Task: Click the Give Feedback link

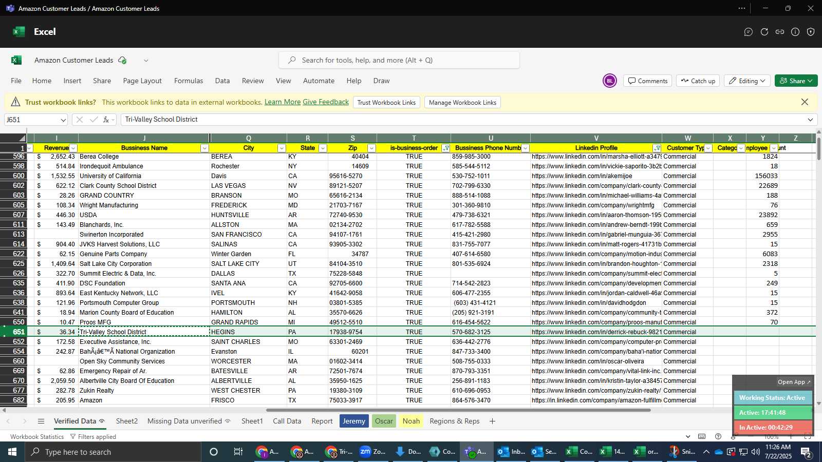Action: pos(326,102)
